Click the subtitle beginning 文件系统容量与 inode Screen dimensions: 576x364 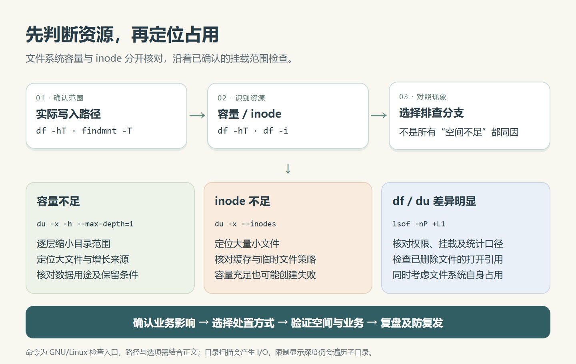(x=161, y=58)
